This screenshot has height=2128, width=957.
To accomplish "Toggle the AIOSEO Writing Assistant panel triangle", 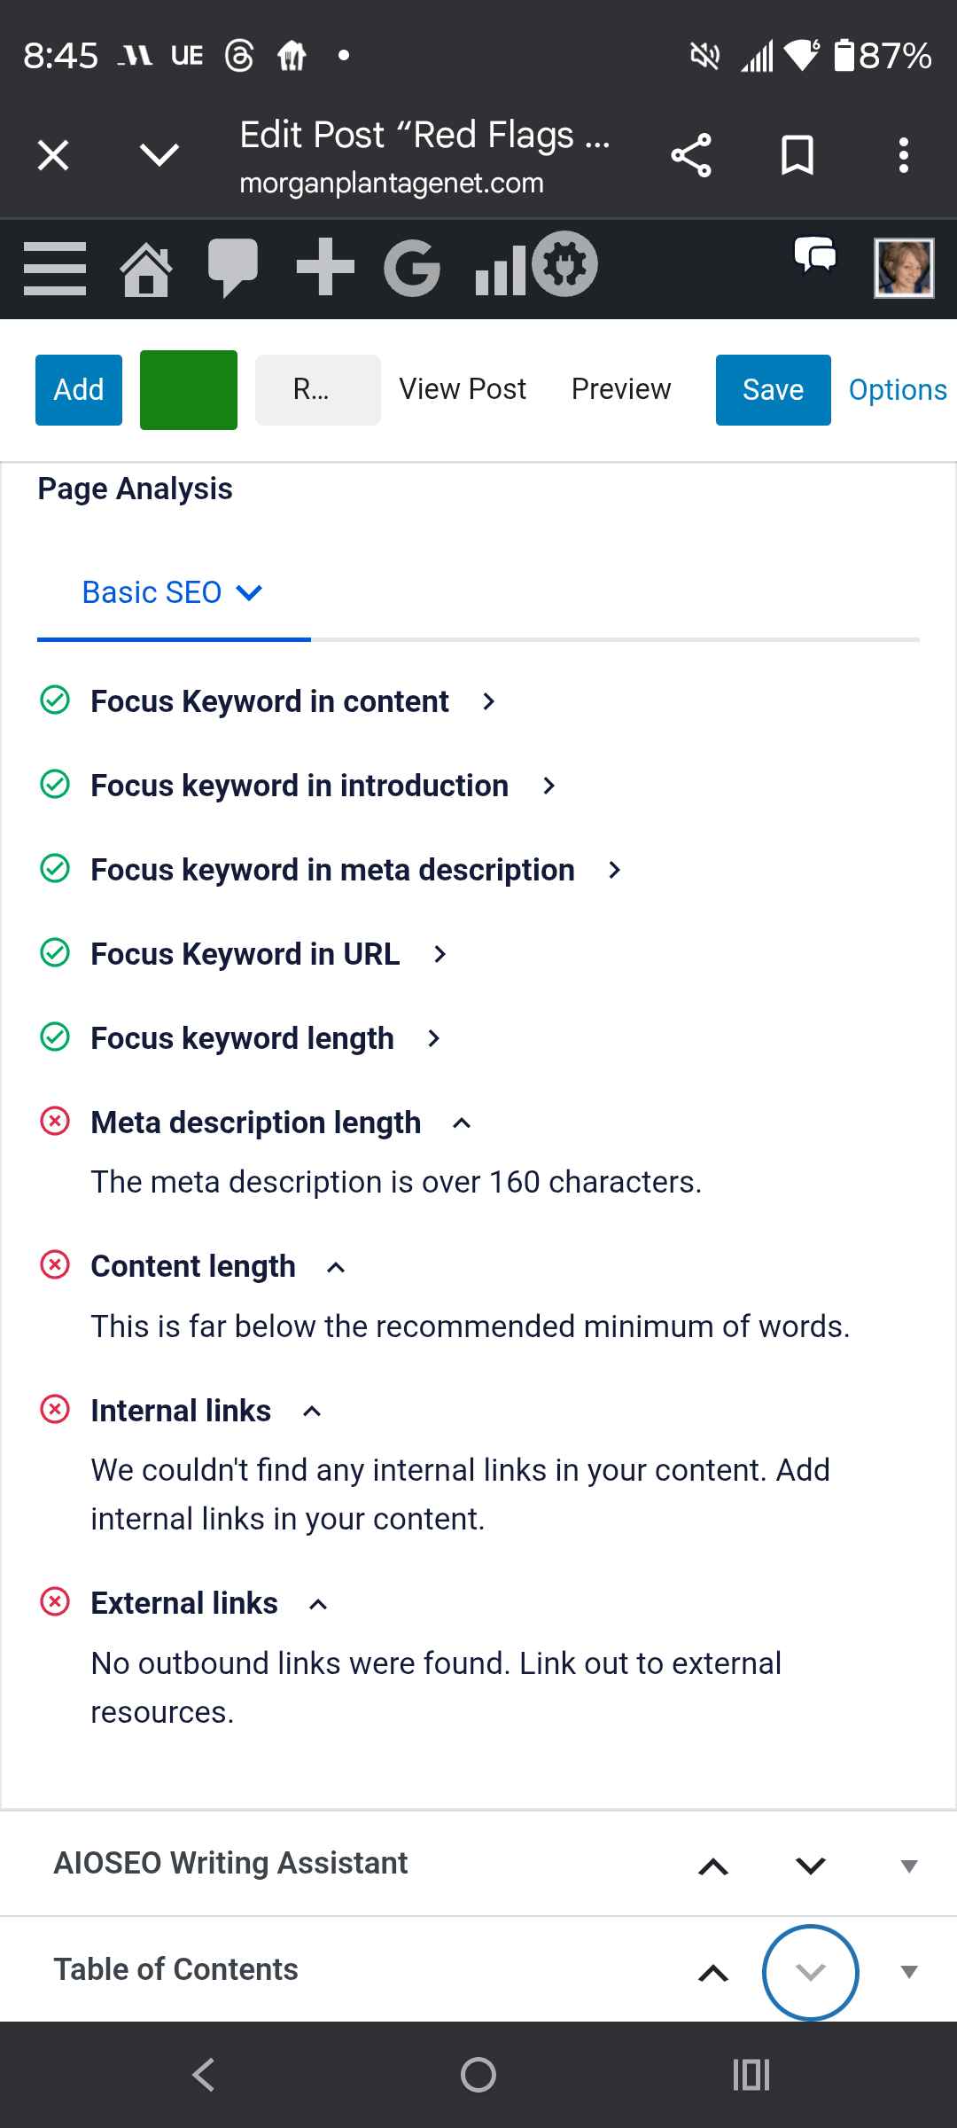I will pos(908,1866).
